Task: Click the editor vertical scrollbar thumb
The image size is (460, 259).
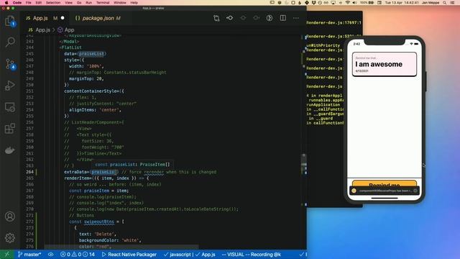Action: [x=304, y=164]
